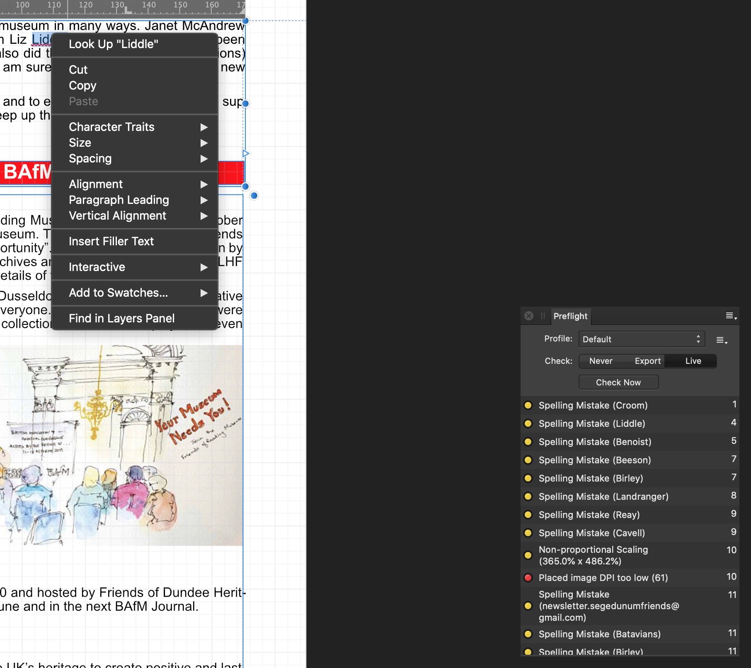
Task: Click the round handle outside the frame corner
Action: click(x=254, y=196)
